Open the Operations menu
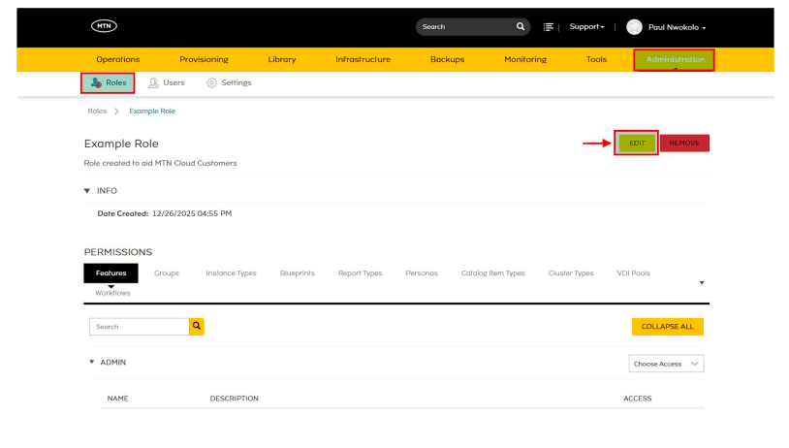The height and width of the screenshot is (448, 789). 117,59
